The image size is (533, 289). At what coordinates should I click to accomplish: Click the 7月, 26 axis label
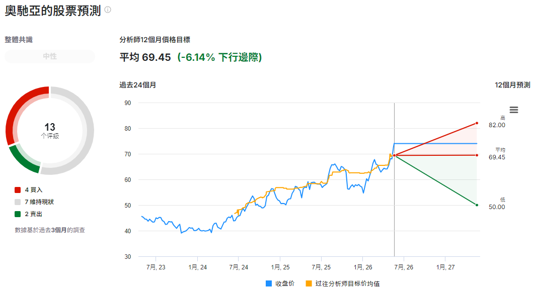(x=404, y=267)
